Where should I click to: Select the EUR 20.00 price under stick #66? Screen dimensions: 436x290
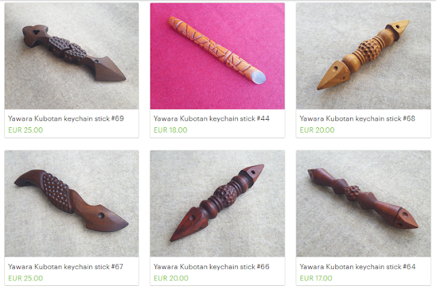(171, 278)
